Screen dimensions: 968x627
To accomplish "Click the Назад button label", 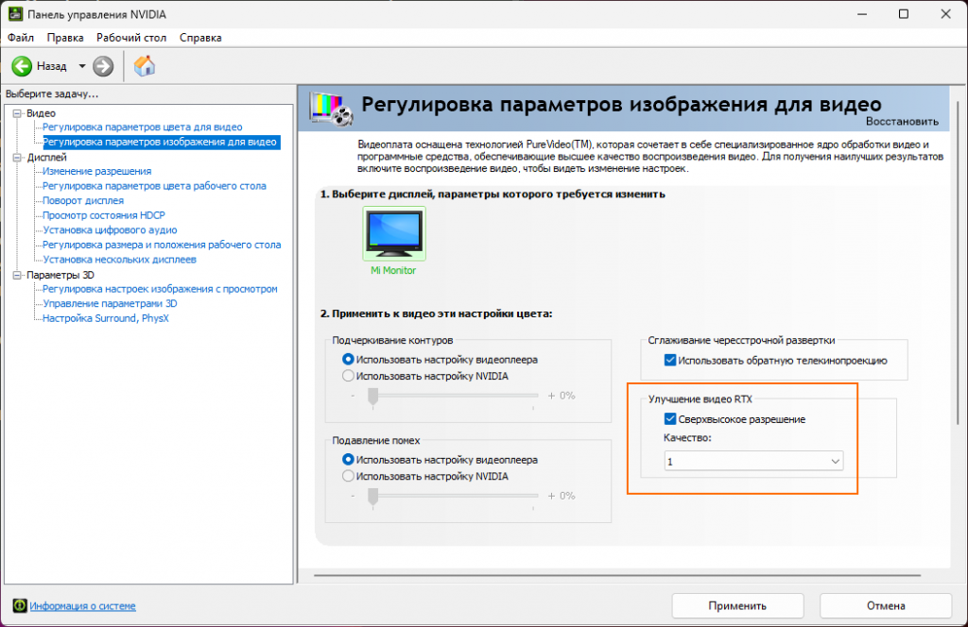I will point(51,66).
